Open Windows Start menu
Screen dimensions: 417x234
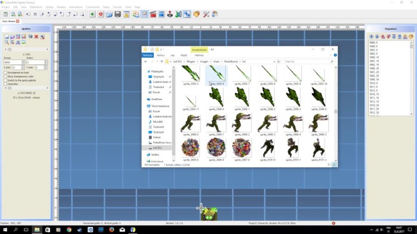(x=5, y=229)
